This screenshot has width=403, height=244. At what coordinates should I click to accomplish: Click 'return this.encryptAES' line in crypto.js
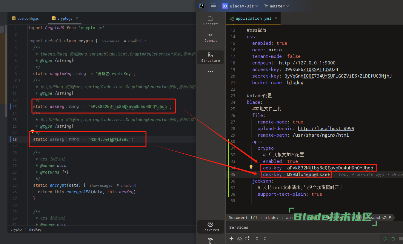pyautogui.click(x=88, y=192)
